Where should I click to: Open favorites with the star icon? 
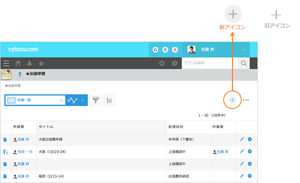click(x=41, y=63)
